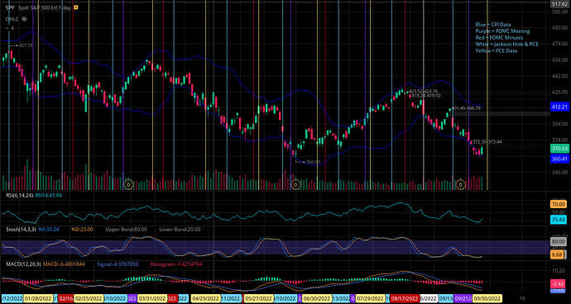Click the 10.20 MACD axis label
Screen dimensions: 571x304
559,271
